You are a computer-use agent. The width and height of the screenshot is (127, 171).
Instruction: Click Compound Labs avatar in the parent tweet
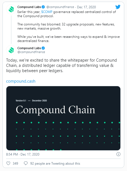[x=11, y=9]
